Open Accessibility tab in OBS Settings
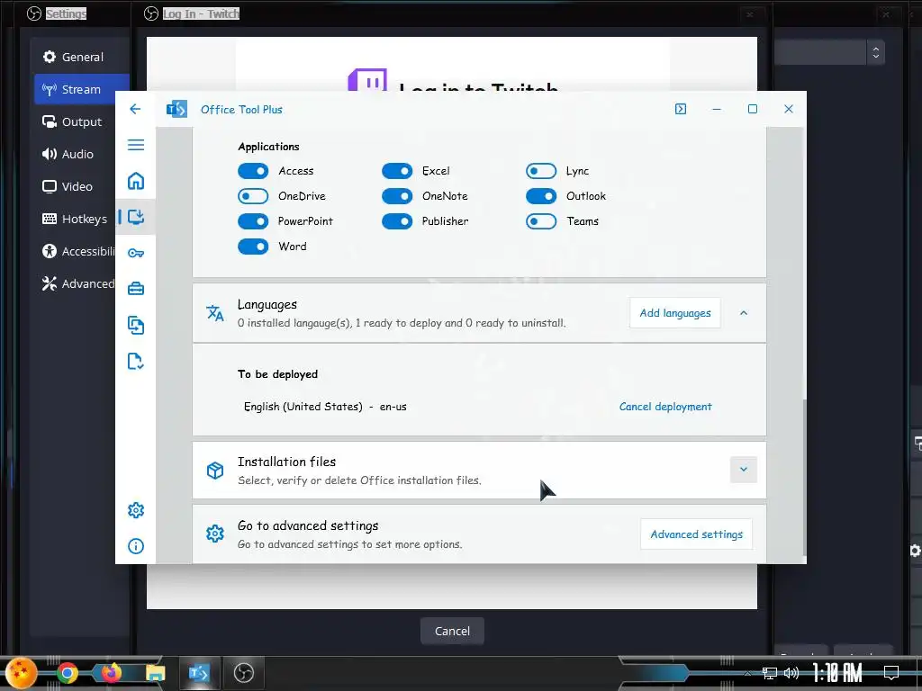This screenshot has height=691, width=922. click(77, 251)
